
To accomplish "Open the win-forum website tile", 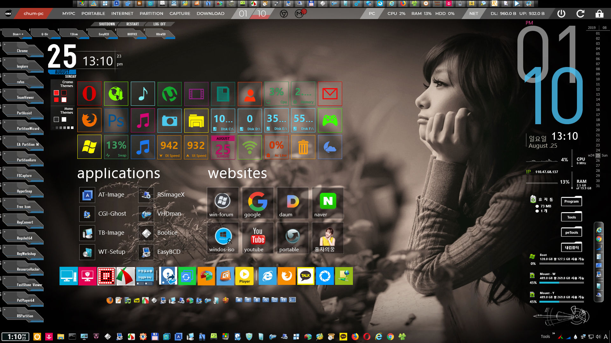I will coord(222,203).
